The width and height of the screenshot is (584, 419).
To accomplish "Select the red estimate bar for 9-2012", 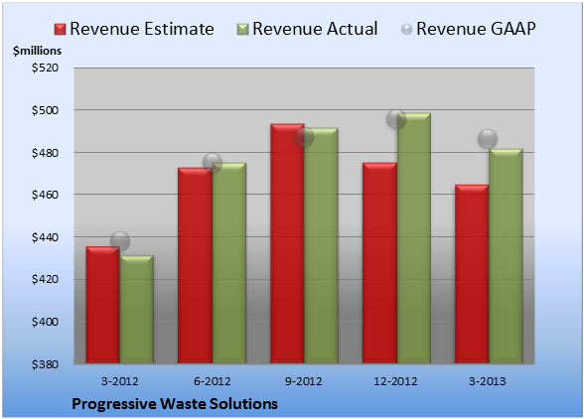I will 287,243.
